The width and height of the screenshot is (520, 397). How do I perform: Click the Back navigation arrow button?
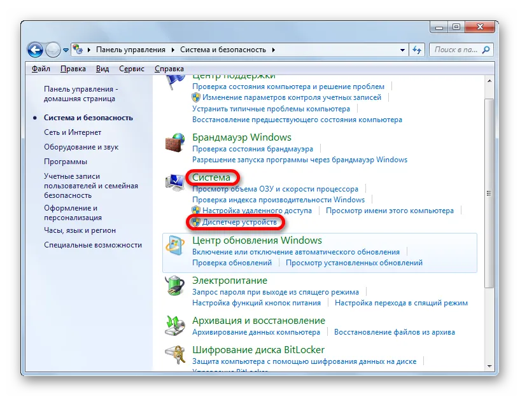[36, 50]
